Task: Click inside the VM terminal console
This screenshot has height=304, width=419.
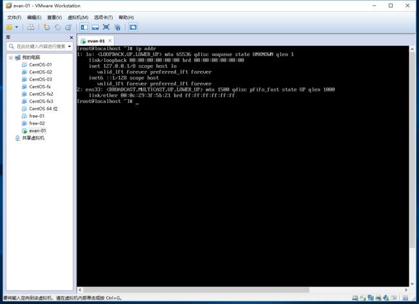Action: (x=242, y=166)
